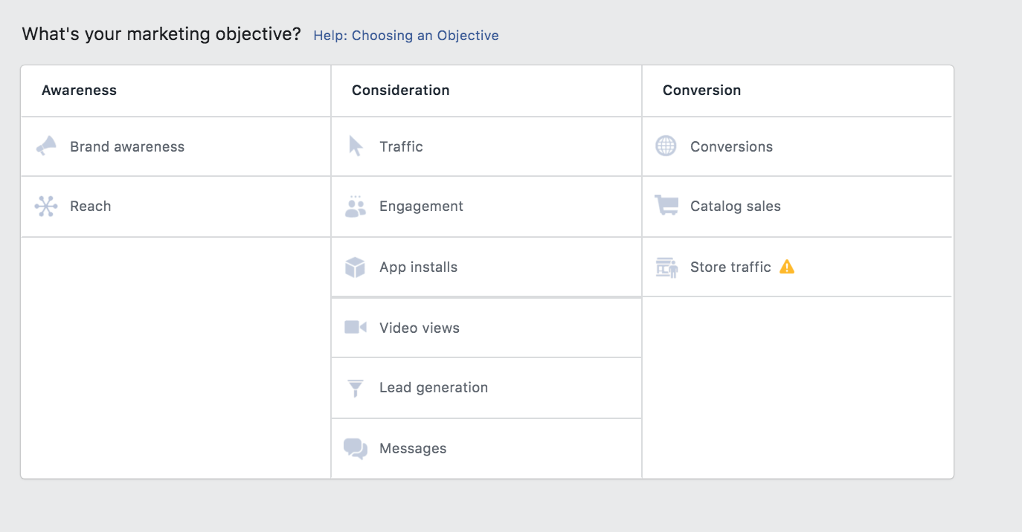Image resolution: width=1022 pixels, height=532 pixels.
Task: Click the Brand awareness megaphone icon
Action: 46,146
